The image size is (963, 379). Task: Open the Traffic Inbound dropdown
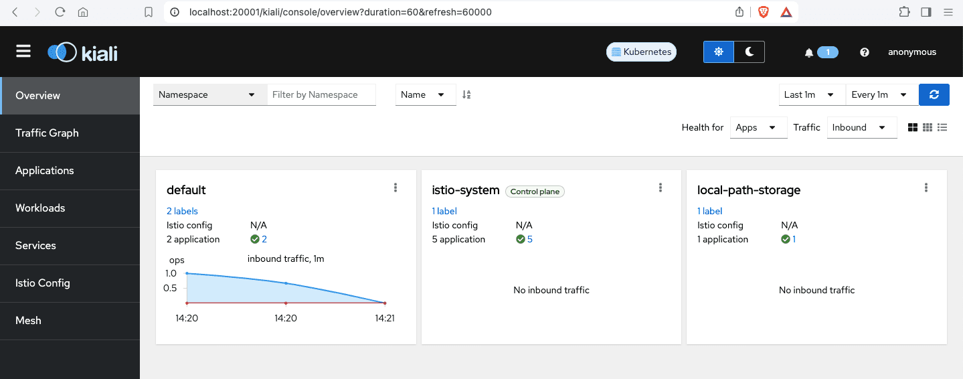pyautogui.click(x=862, y=127)
